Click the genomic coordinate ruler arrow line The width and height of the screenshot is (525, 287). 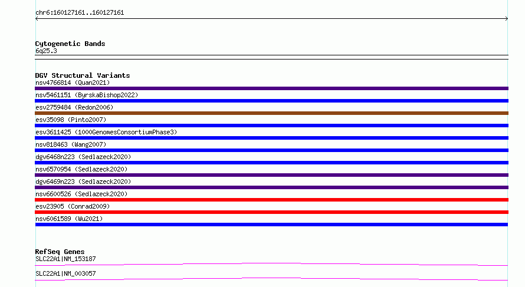pyautogui.click(x=271, y=19)
